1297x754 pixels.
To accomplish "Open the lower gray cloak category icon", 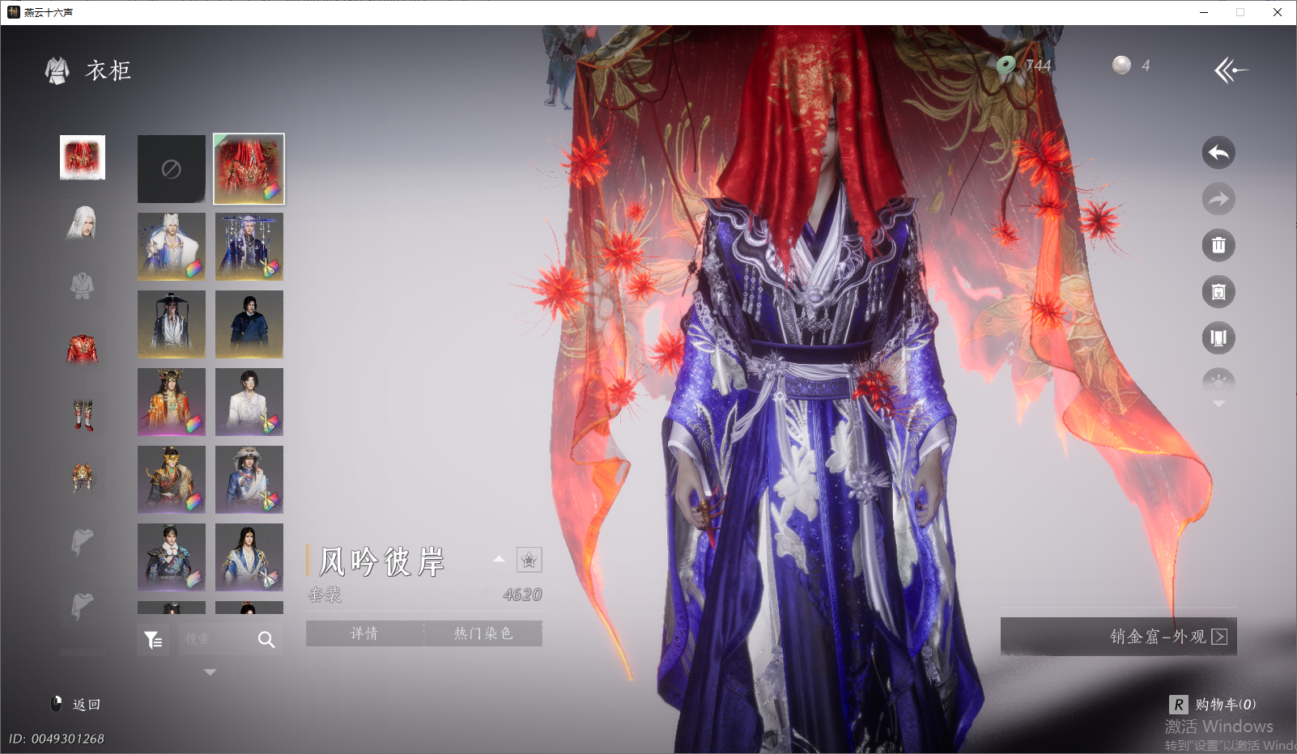I will point(83,605).
